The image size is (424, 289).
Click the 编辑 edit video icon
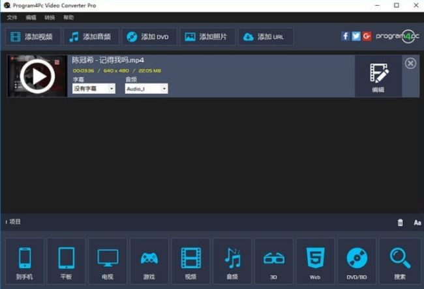click(x=378, y=76)
